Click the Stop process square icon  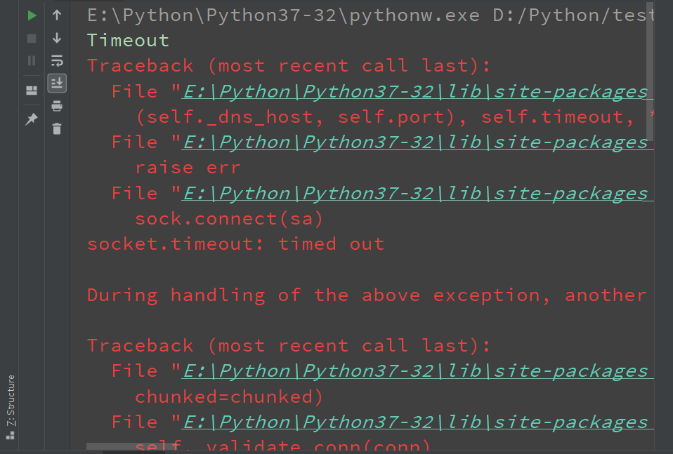32,39
